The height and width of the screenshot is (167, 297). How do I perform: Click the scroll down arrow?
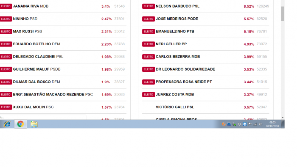click(x=283, y=118)
